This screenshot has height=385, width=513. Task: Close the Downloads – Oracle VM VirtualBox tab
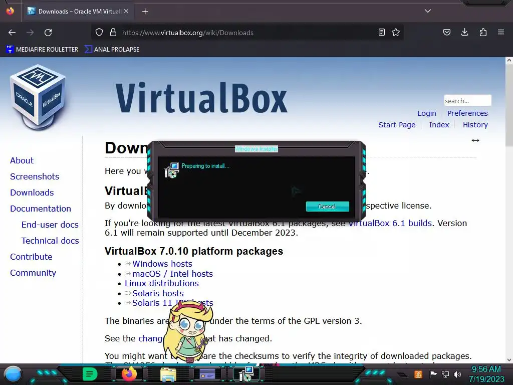[126, 11]
